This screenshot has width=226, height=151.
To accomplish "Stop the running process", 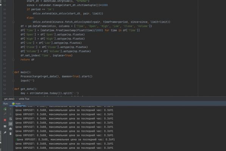I will click(5, 120).
